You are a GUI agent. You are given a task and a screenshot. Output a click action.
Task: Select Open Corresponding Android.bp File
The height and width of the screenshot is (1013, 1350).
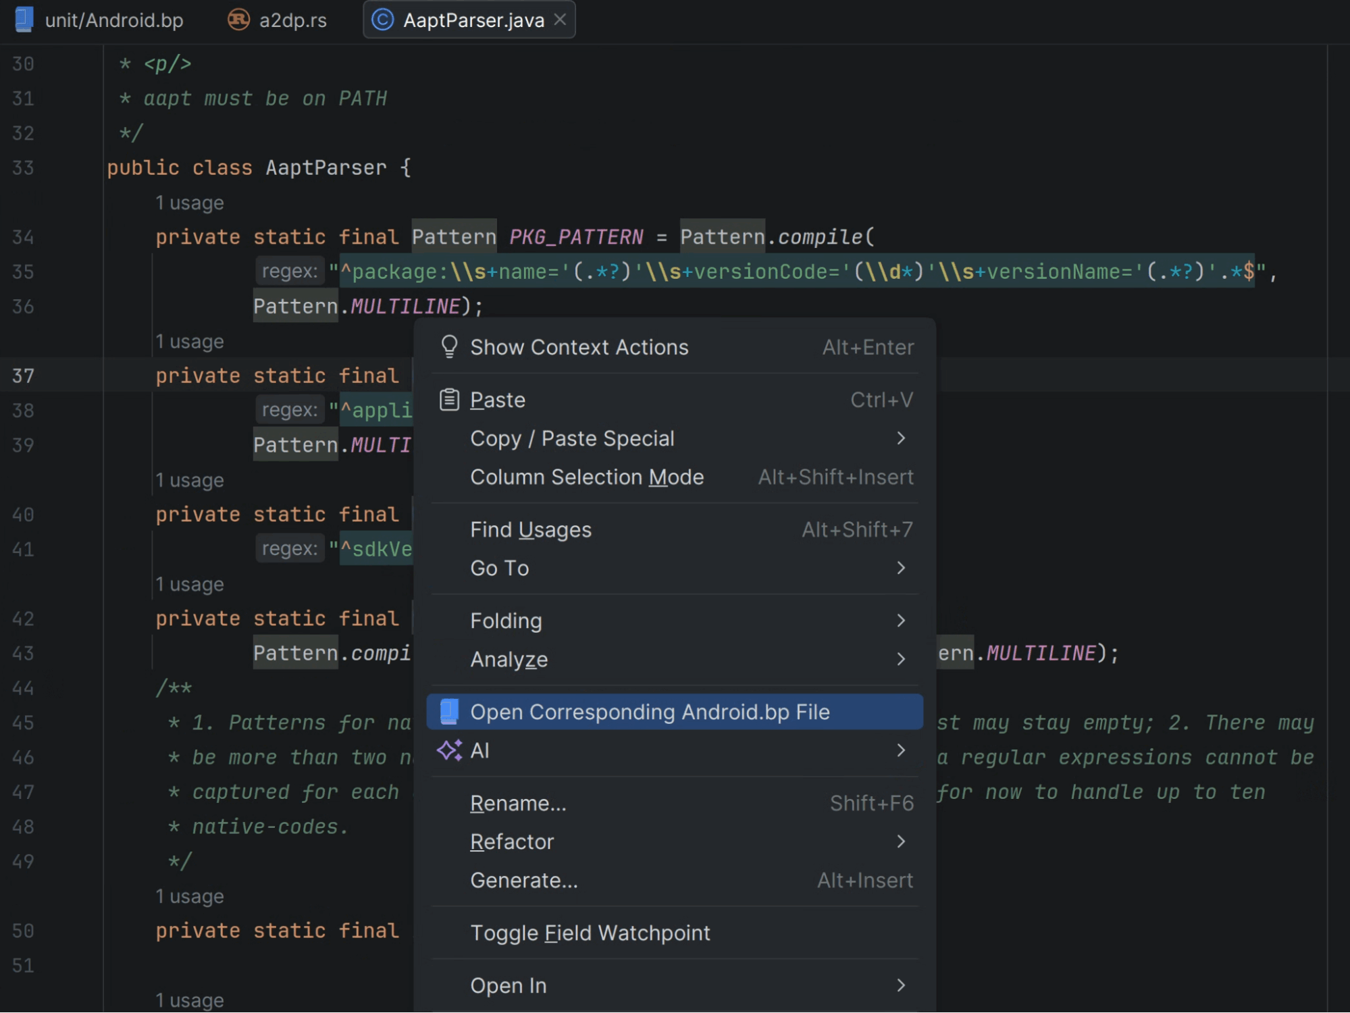(x=675, y=712)
